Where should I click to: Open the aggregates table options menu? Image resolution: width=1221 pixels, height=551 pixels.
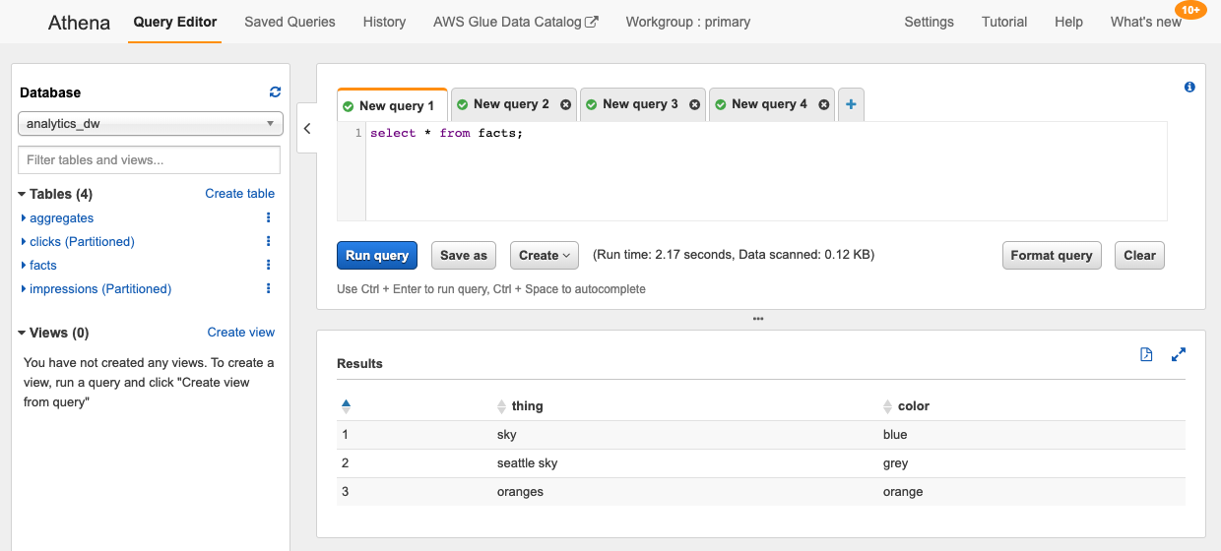point(269,217)
